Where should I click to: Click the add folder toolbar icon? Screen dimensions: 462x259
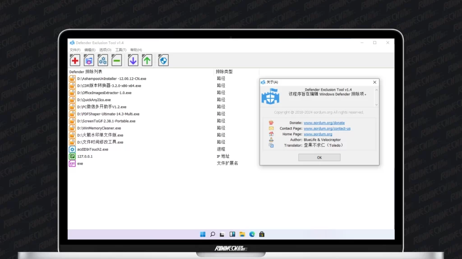[89, 60]
